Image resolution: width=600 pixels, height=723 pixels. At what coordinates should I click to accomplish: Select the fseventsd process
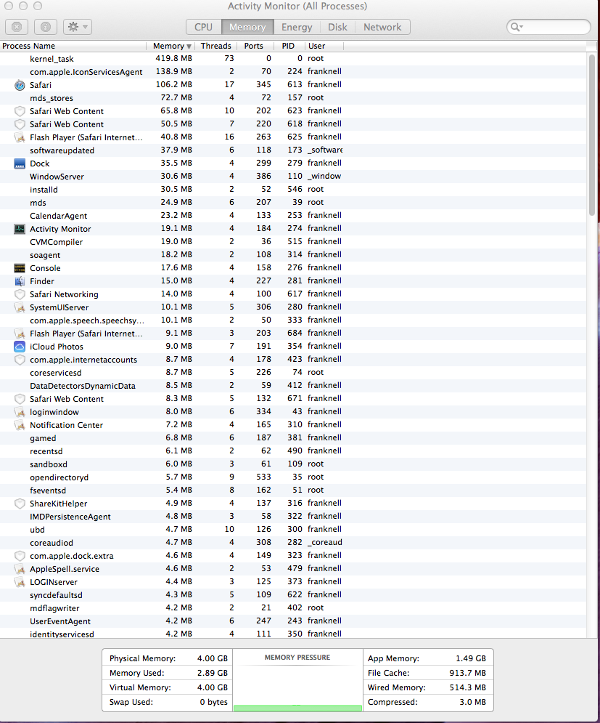click(293, 490)
